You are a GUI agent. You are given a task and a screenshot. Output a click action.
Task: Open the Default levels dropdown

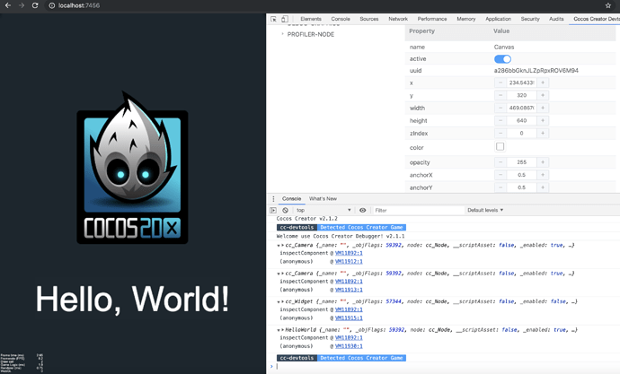(x=485, y=210)
